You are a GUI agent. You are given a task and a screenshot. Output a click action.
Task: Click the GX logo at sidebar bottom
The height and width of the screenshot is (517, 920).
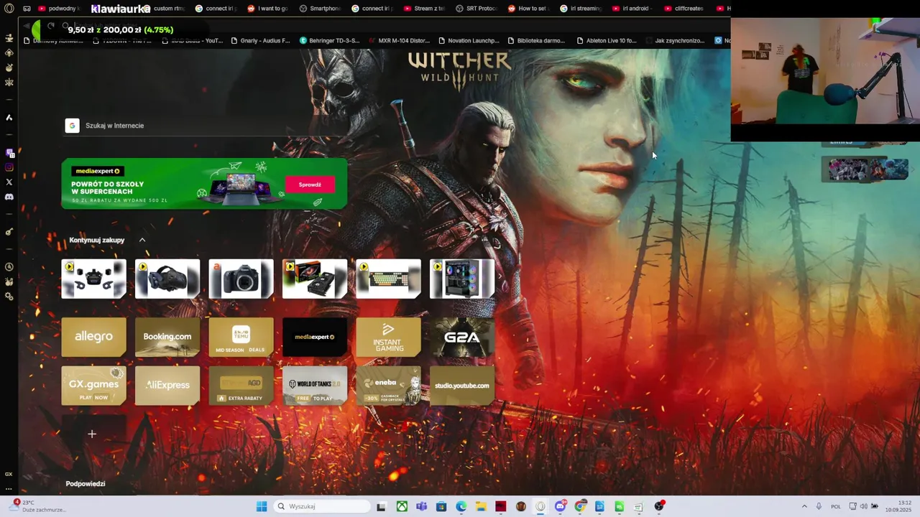pos(9,474)
